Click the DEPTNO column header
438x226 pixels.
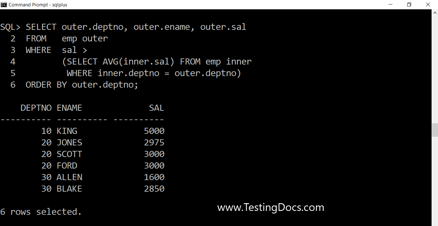36,108
